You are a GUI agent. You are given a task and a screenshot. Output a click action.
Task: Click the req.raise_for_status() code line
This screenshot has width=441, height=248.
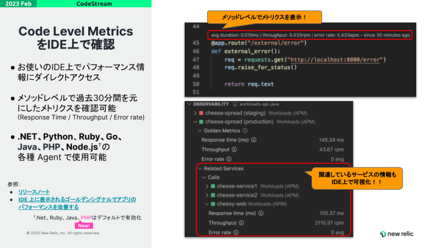(261, 67)
